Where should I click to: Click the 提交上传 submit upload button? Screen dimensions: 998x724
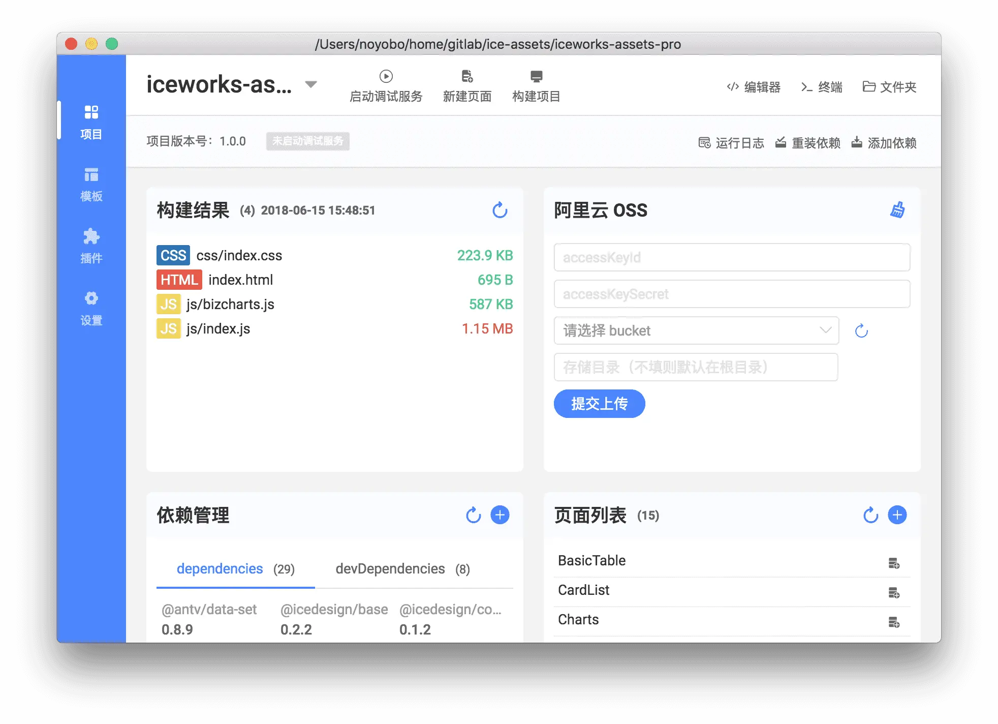599,404
